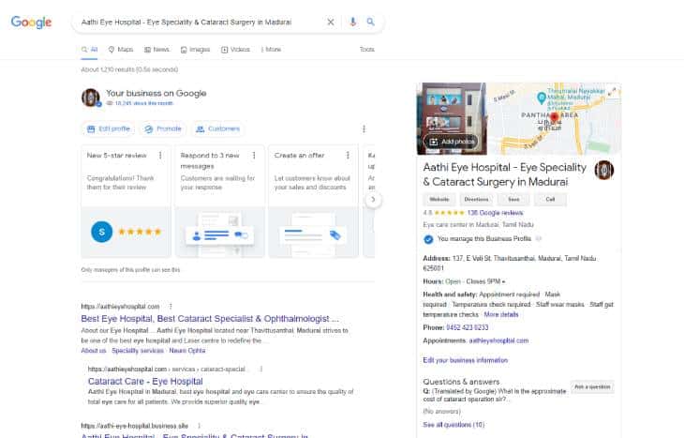
Task: Open Cataract Care - Eye Hospital result
Action: [x=145, y=381]
